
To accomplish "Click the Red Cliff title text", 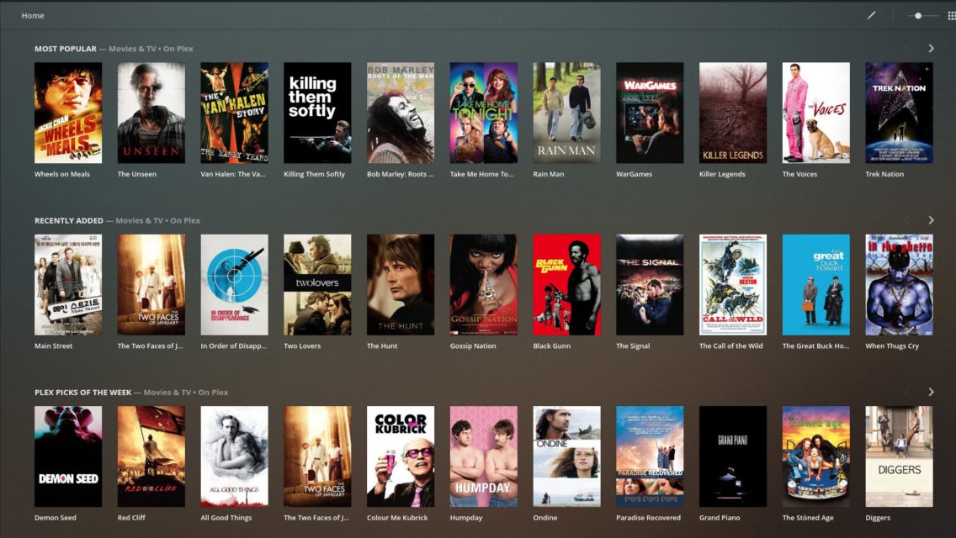I will [x=131, y=518].
